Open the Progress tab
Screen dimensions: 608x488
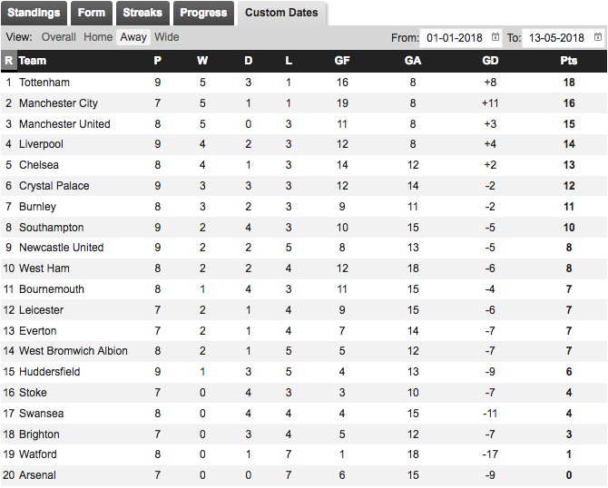tap(203, 13)
